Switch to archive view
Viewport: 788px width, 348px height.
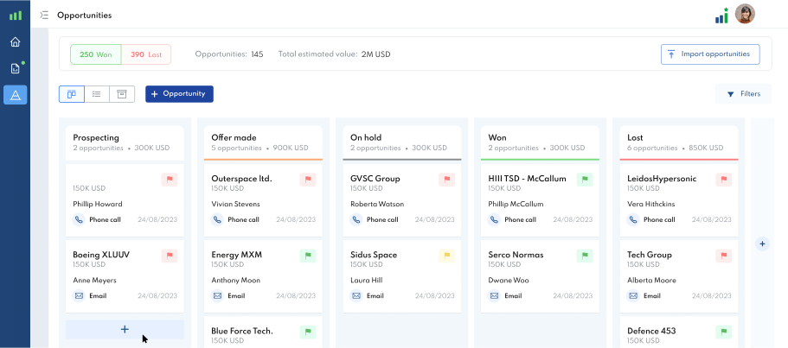point(122,94)
